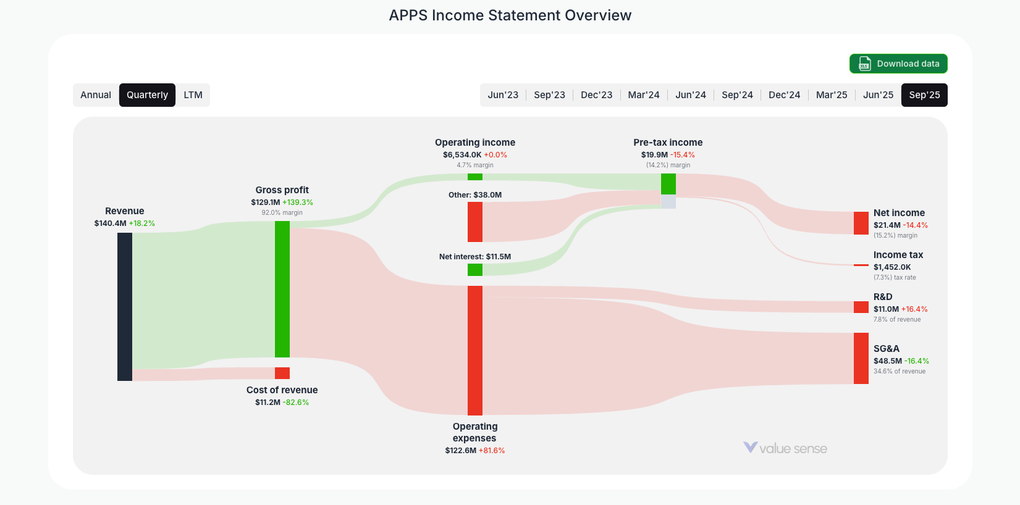Image resolution: width=1020 pixels, height=505 pixels.
Task: Click the red Other $38.0M bar
Action: [475, 222]
